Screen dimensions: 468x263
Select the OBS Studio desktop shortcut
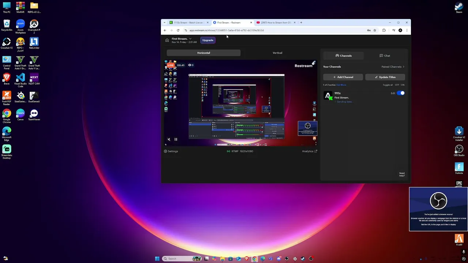tap(459, 150)
